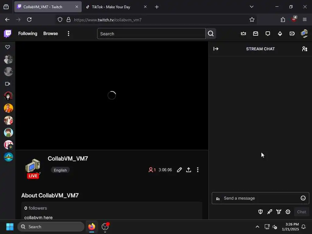
Task: Click the address bar URL
Action: 108,20
